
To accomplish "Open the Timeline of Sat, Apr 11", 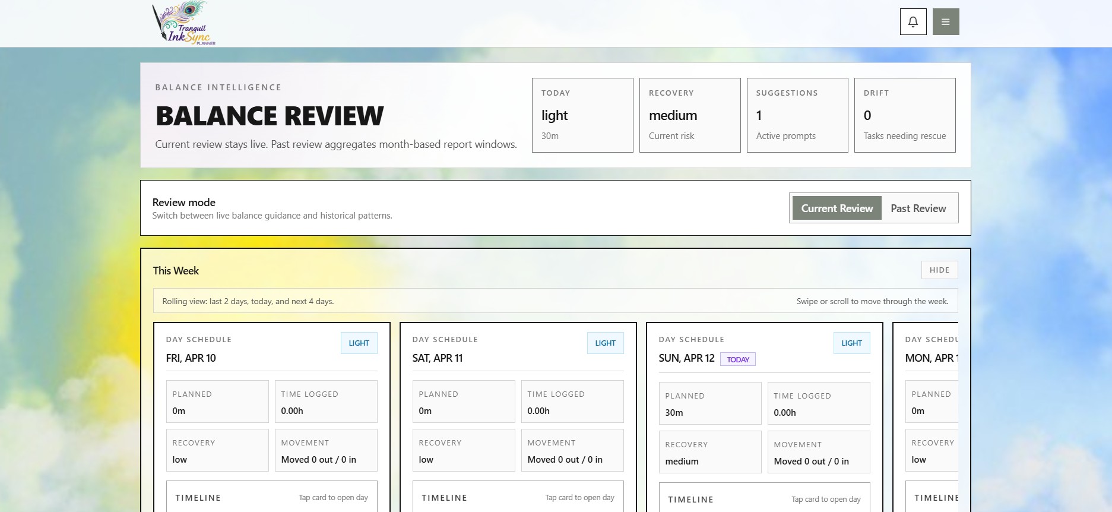I will (518, 497).
